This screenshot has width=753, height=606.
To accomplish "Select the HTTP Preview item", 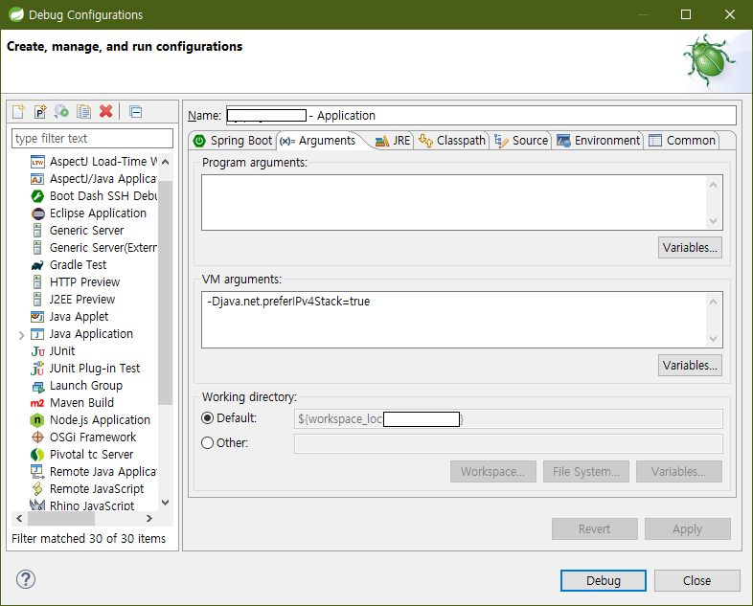I will 85,282.
